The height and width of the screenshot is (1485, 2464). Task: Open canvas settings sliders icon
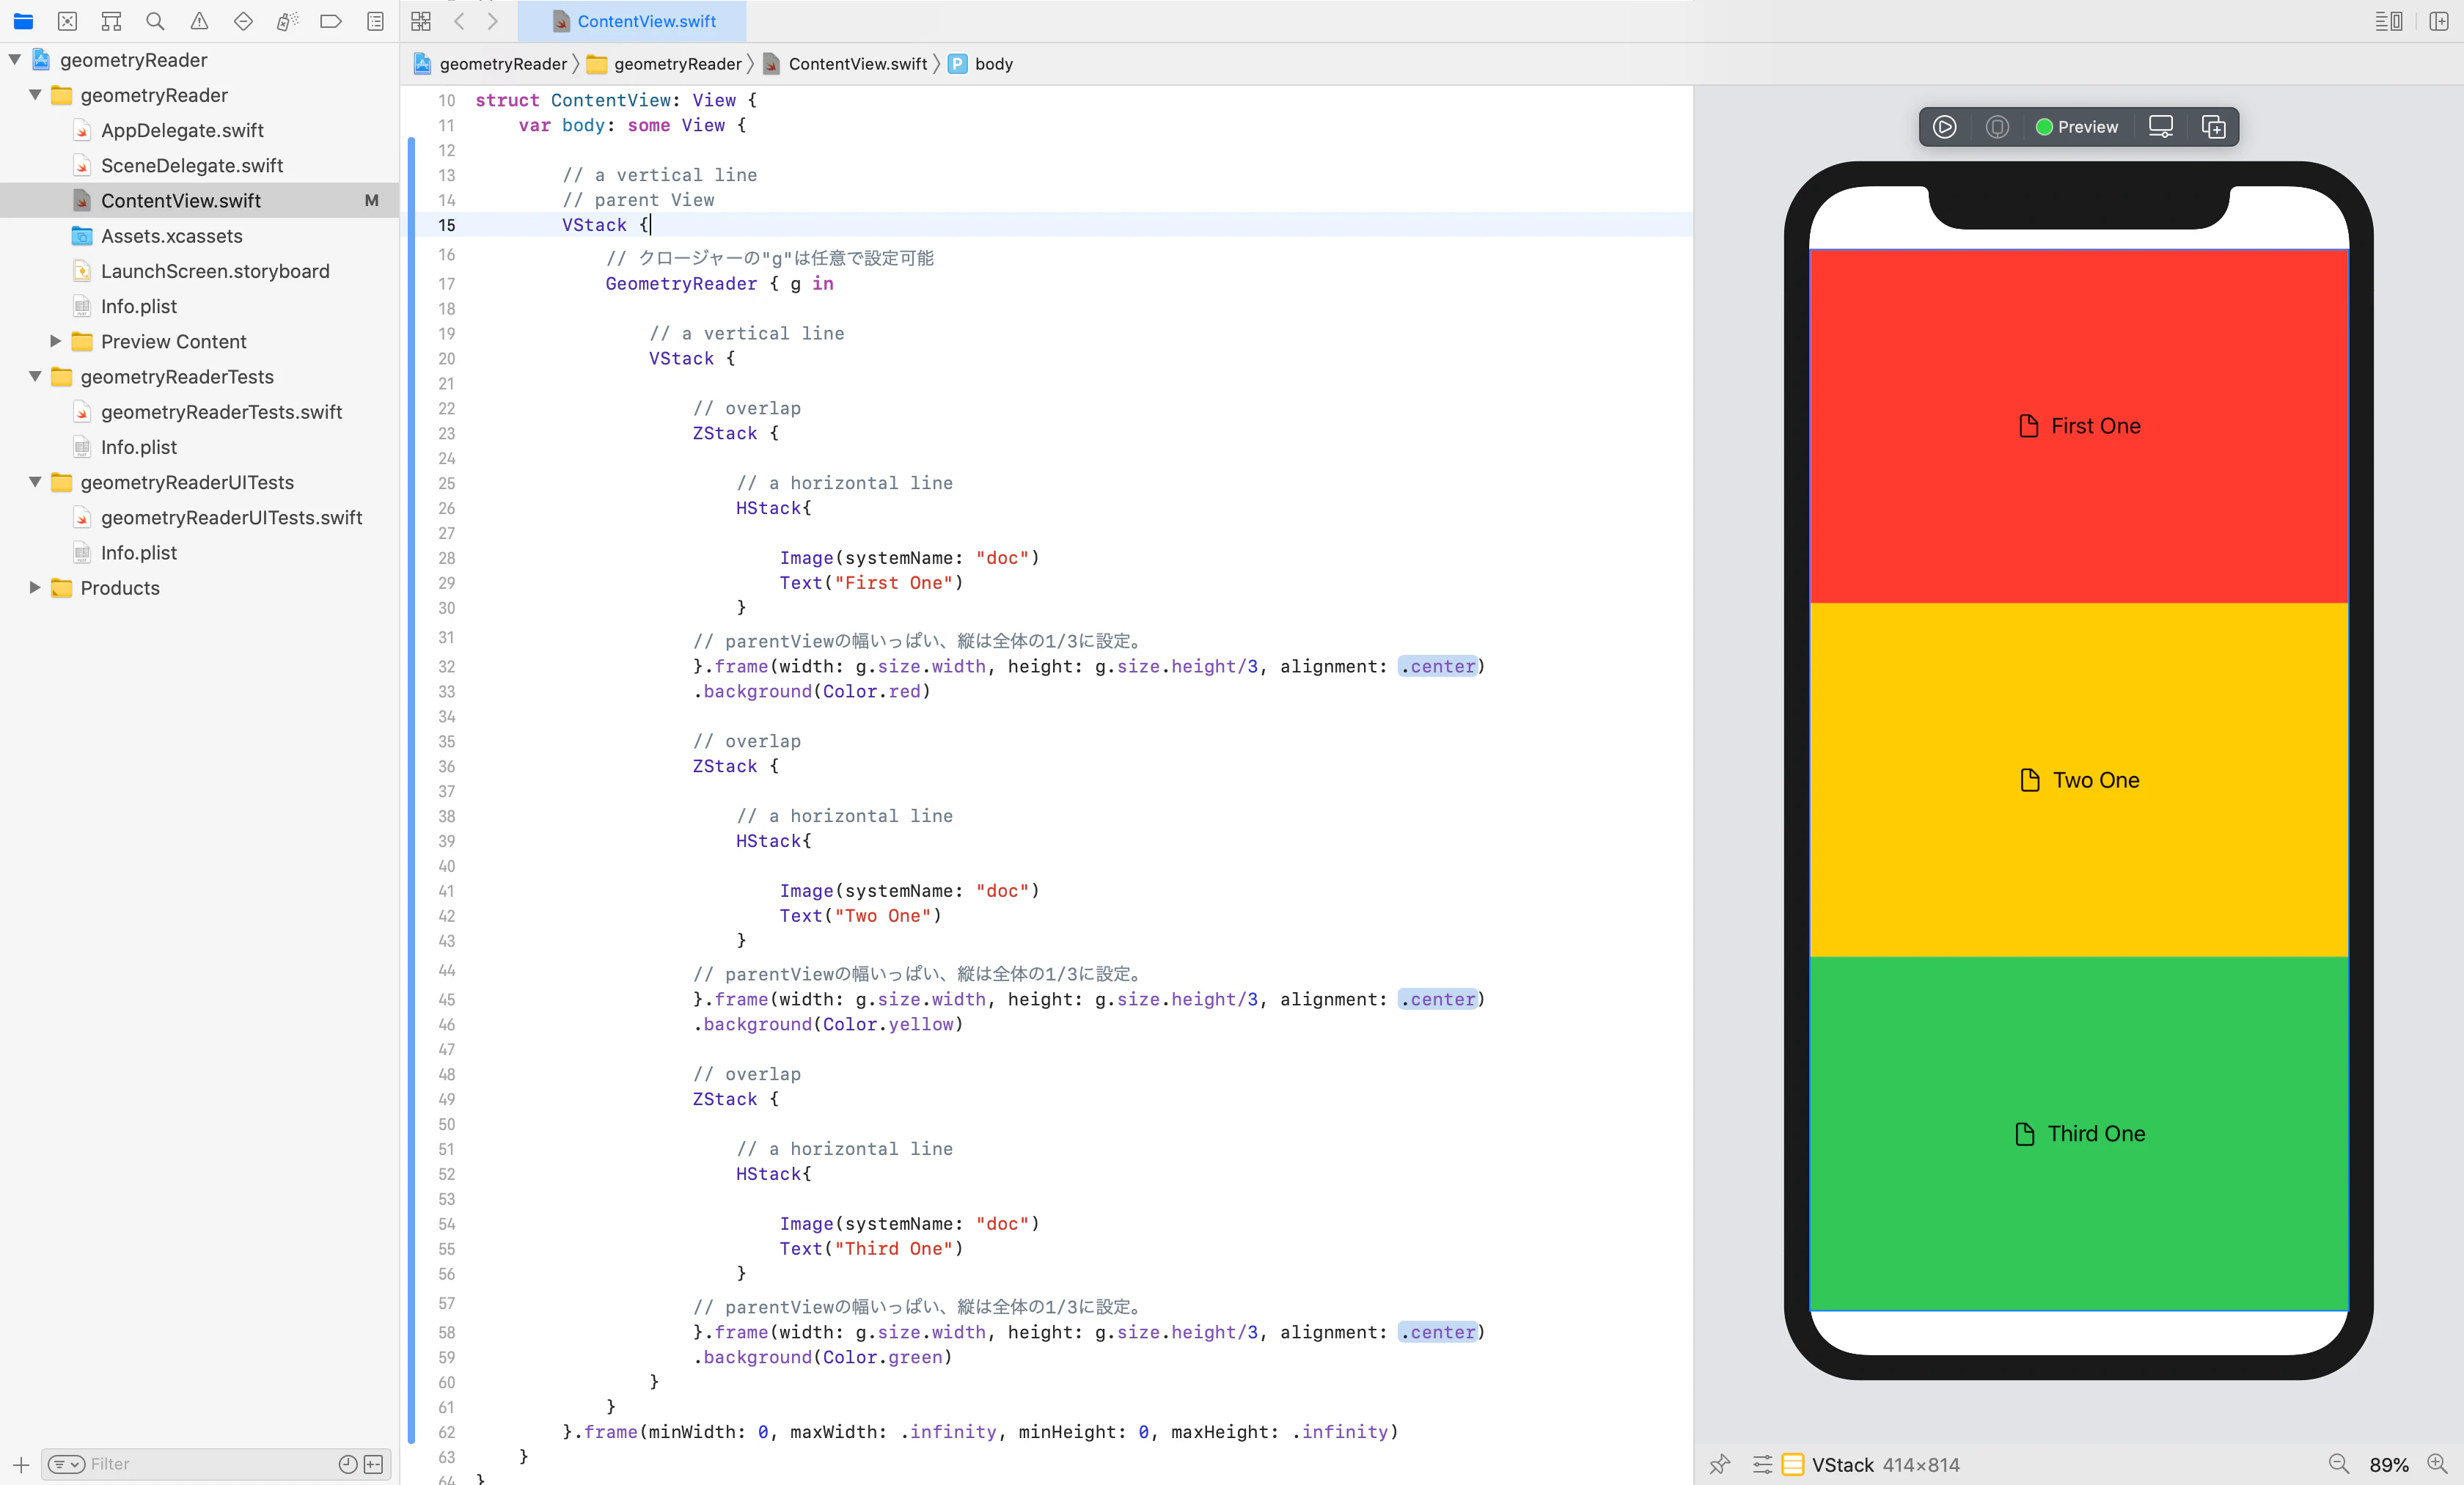tap(1762, 1464)
